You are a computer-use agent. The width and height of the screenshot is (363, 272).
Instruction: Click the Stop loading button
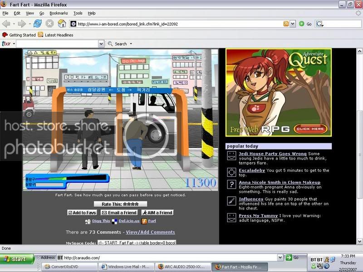[49, 24]
